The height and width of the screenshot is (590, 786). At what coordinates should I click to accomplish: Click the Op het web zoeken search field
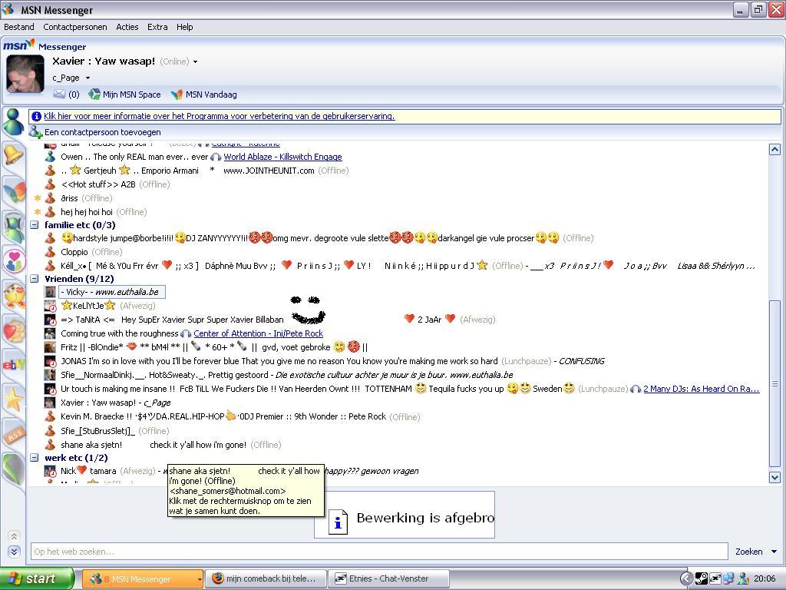pyautogui.click(x=379, y=552)
